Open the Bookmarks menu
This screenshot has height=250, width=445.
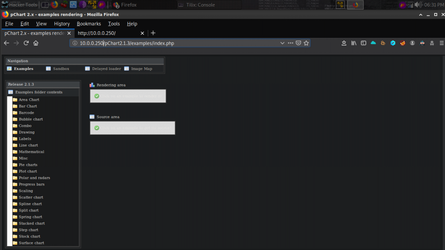tap(89, 24)
